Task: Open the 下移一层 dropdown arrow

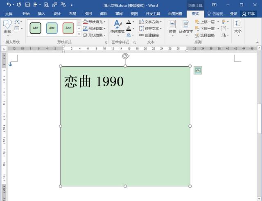Action: [218, 29]
